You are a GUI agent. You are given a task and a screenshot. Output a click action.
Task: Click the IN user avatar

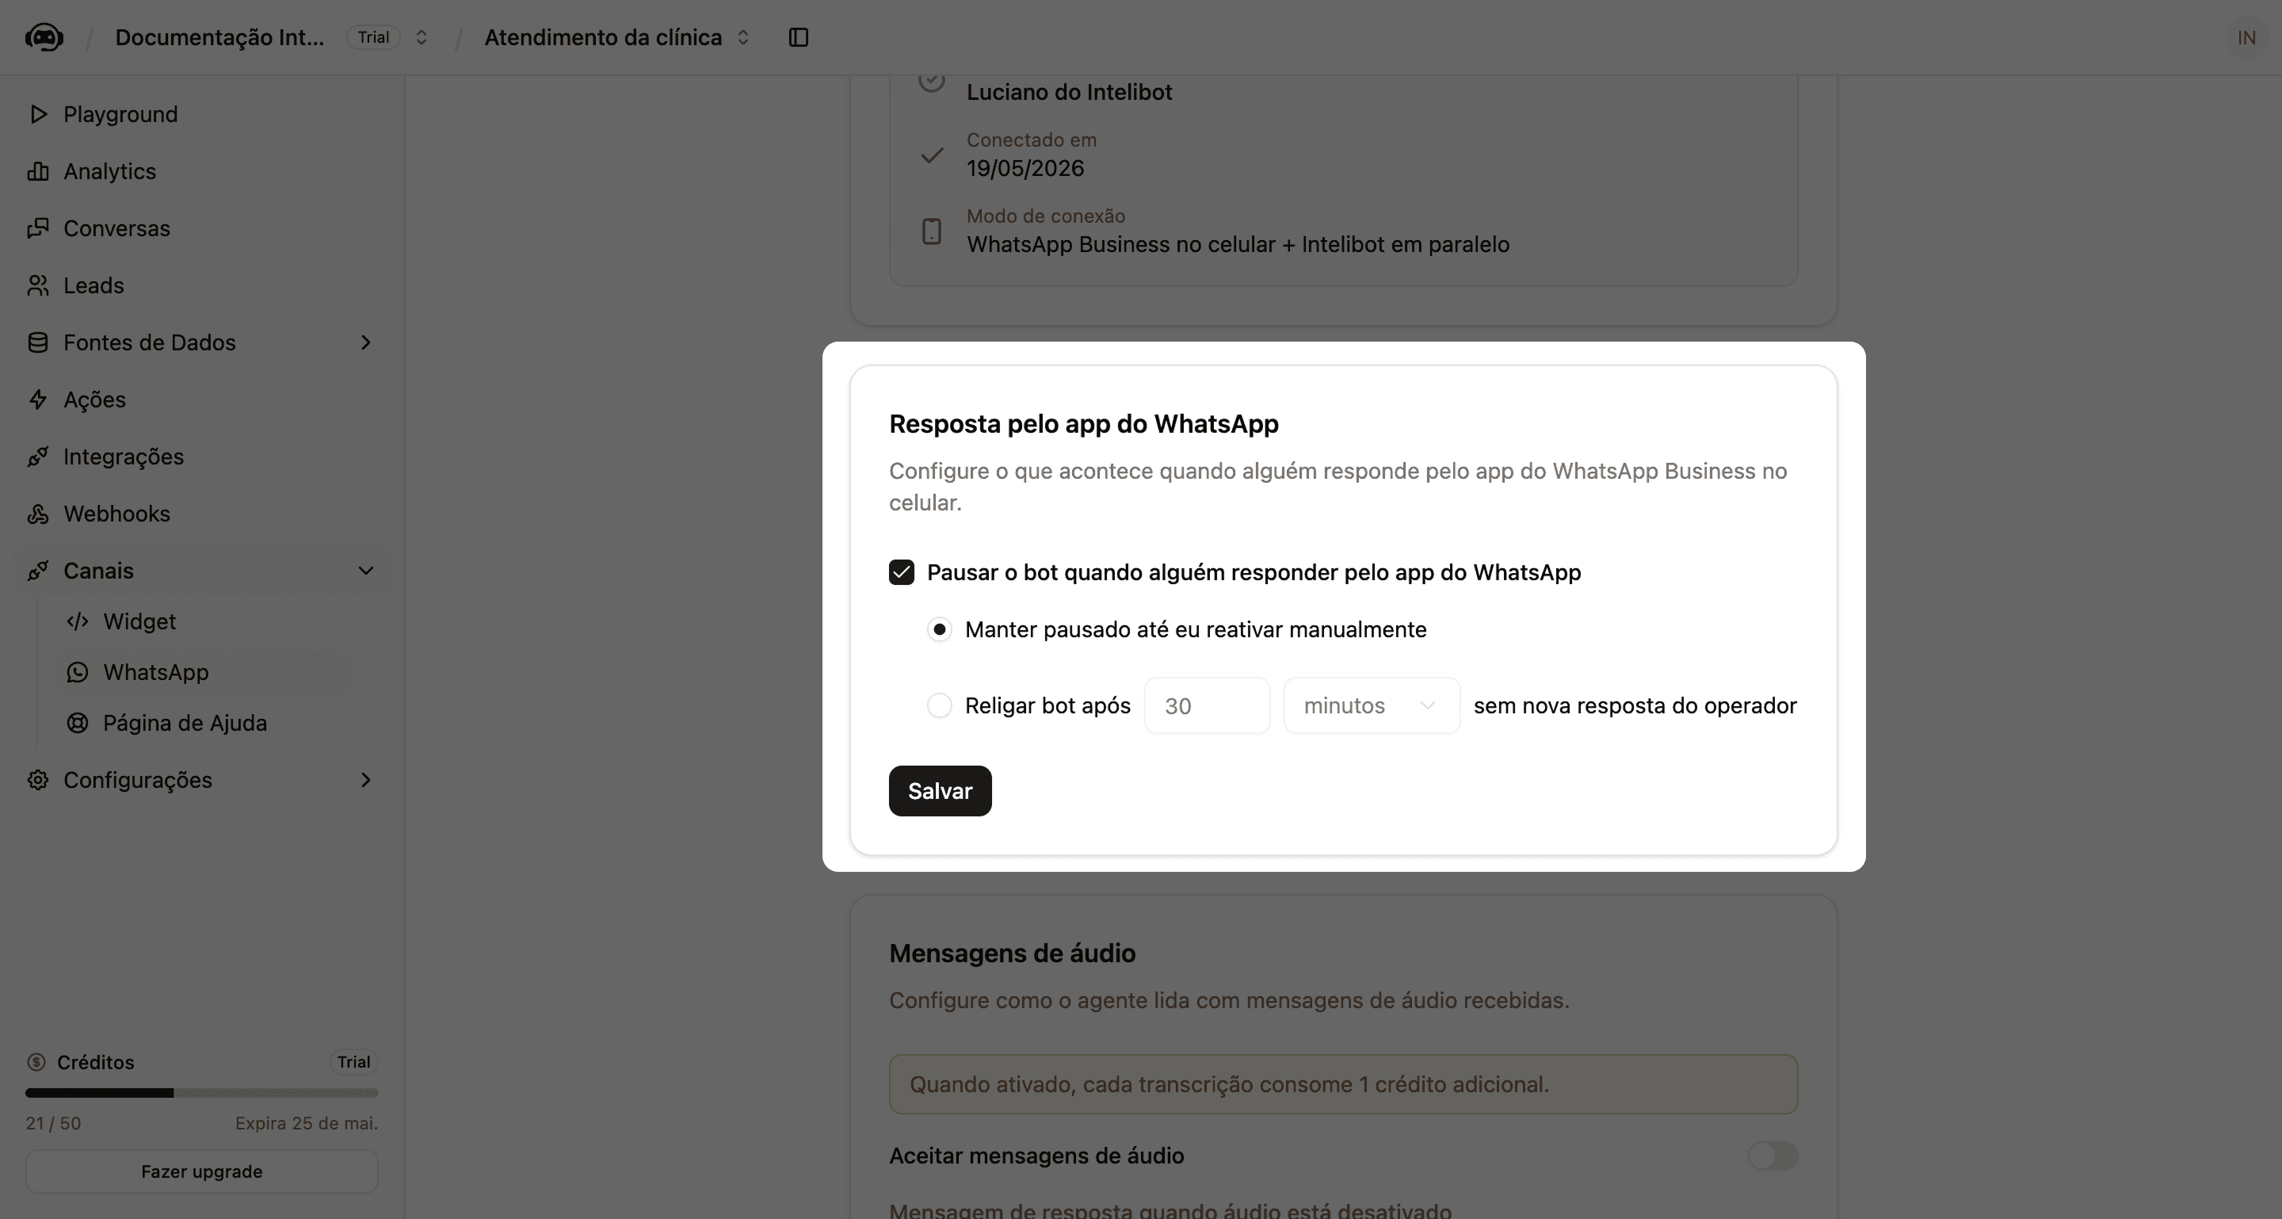(2246, 37)
